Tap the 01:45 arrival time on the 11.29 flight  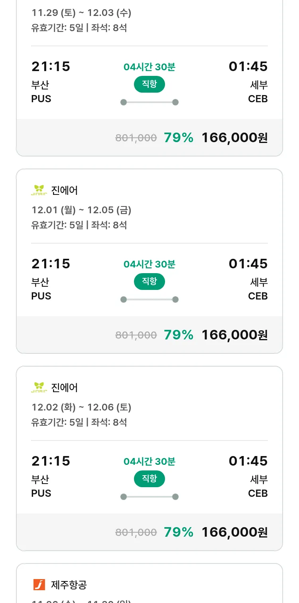pyautogui.click(x=248, y=66)
